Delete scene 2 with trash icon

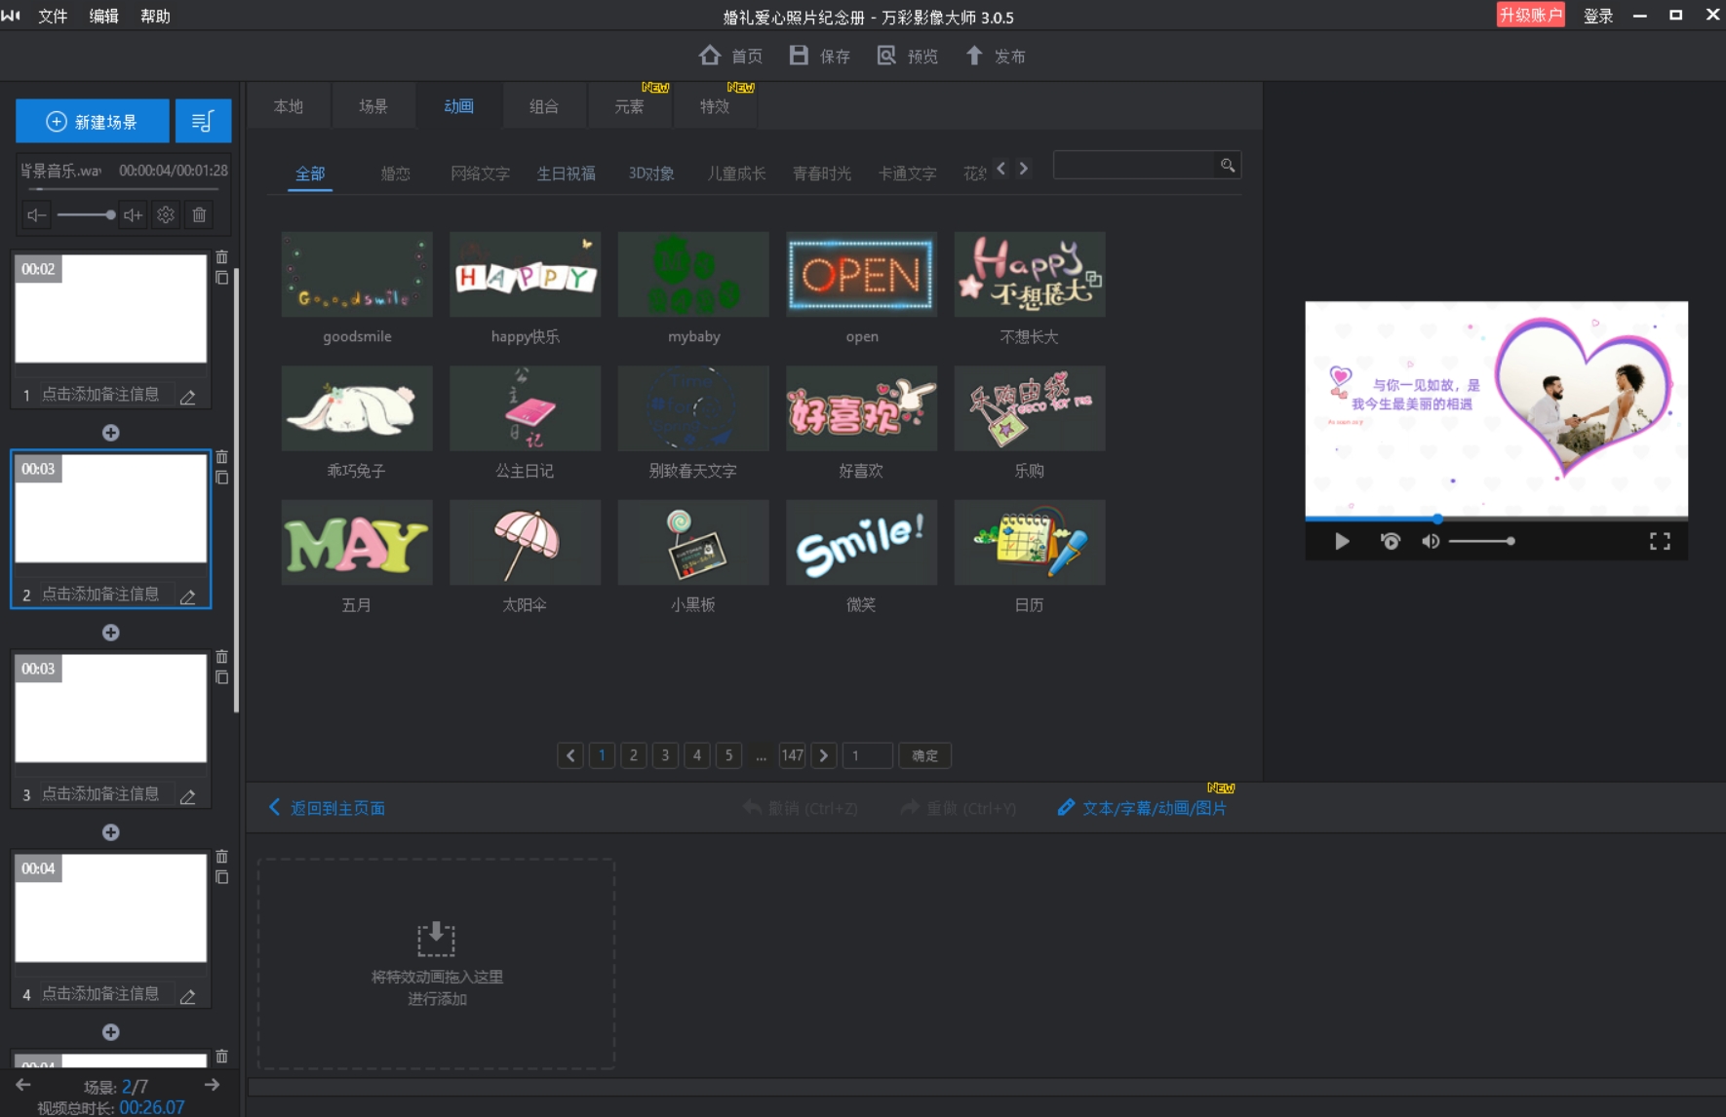[x=222, y=457]
